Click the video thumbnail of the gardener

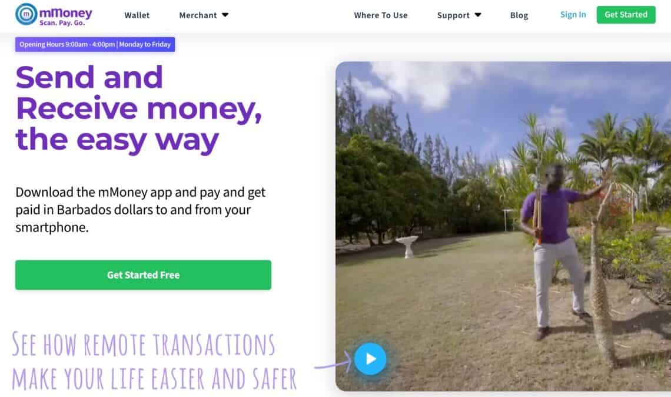[503, 226]
